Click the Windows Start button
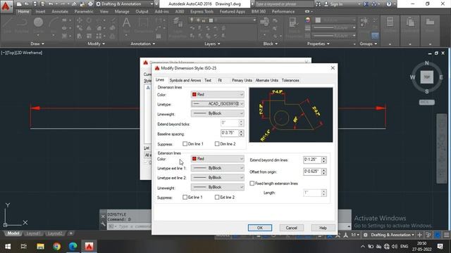Viewport: 451px width, 253px height. 8,247
